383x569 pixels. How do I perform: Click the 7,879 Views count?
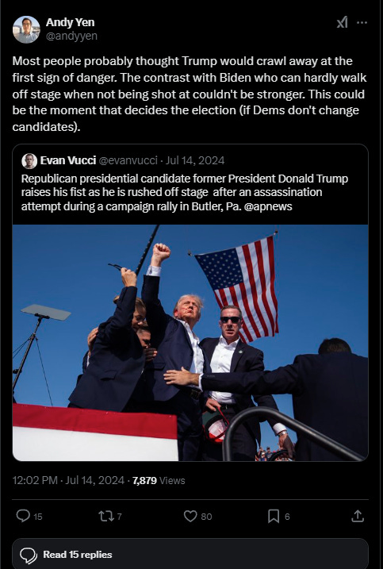pyautogui.click(x=159, y=480)
